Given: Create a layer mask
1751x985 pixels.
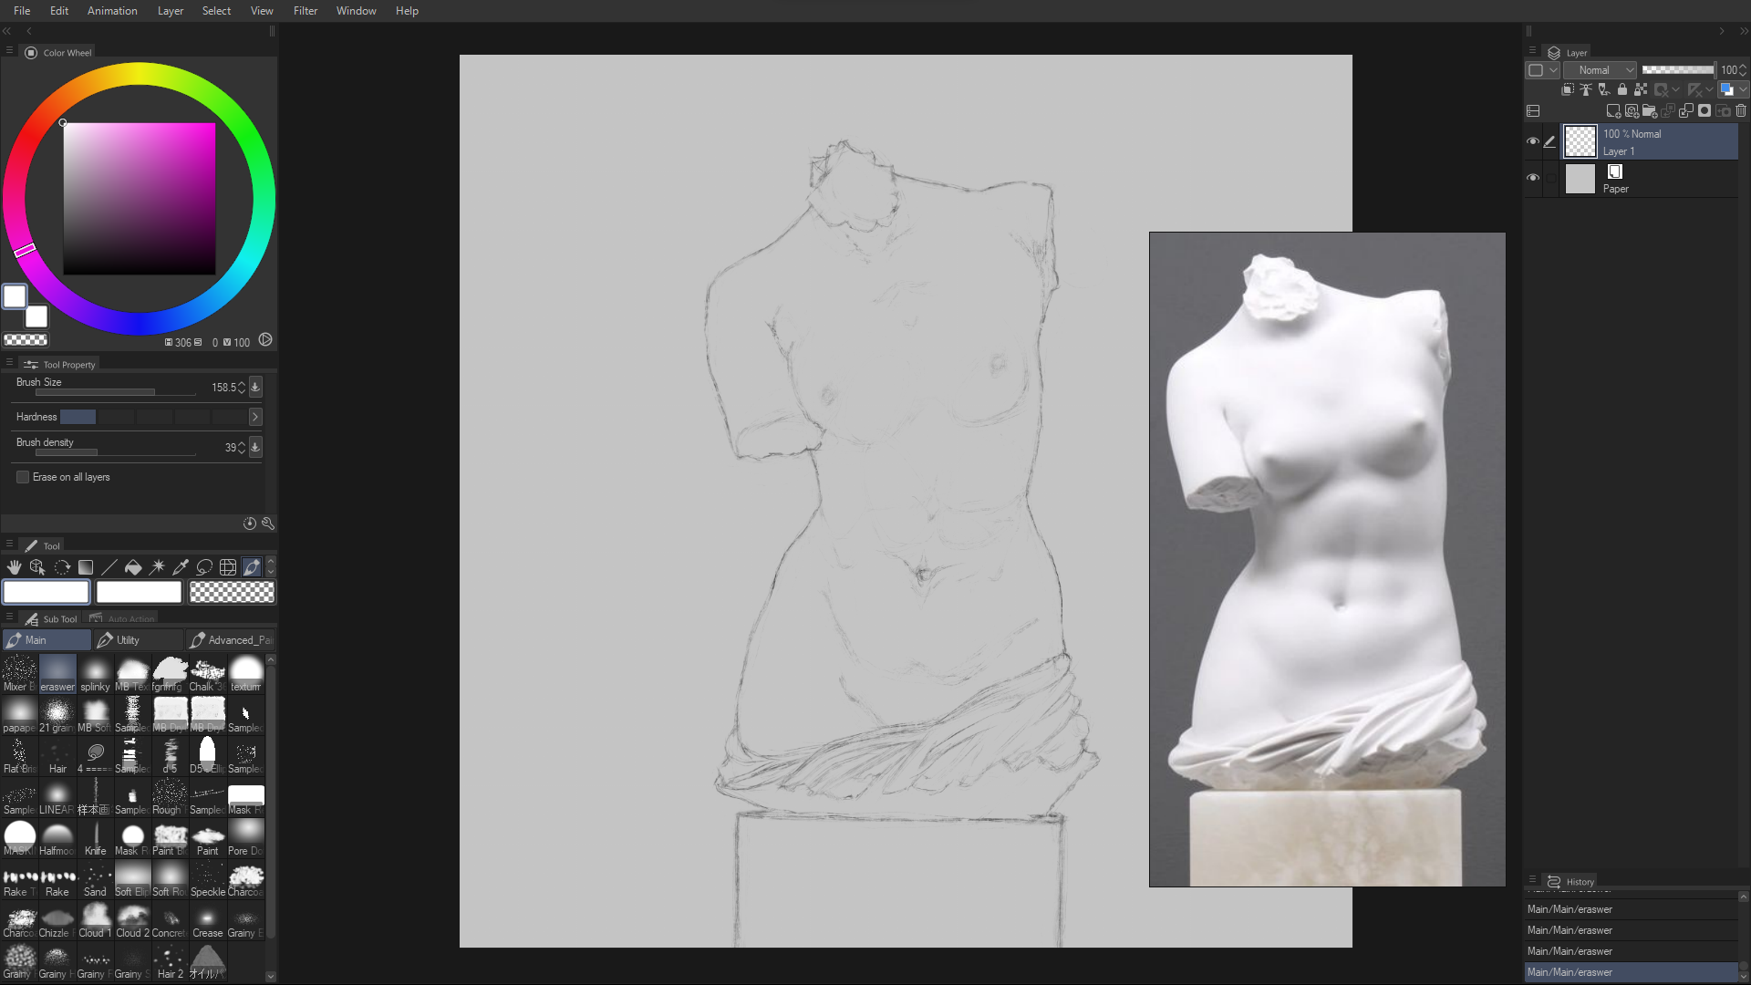Looking at the screenshot, I should 1704,111.
